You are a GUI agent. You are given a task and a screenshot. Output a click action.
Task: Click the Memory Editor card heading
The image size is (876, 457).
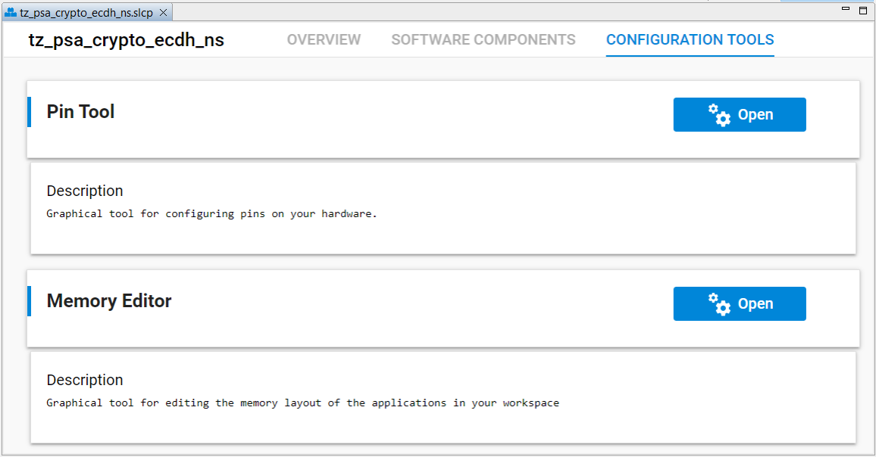108,300
